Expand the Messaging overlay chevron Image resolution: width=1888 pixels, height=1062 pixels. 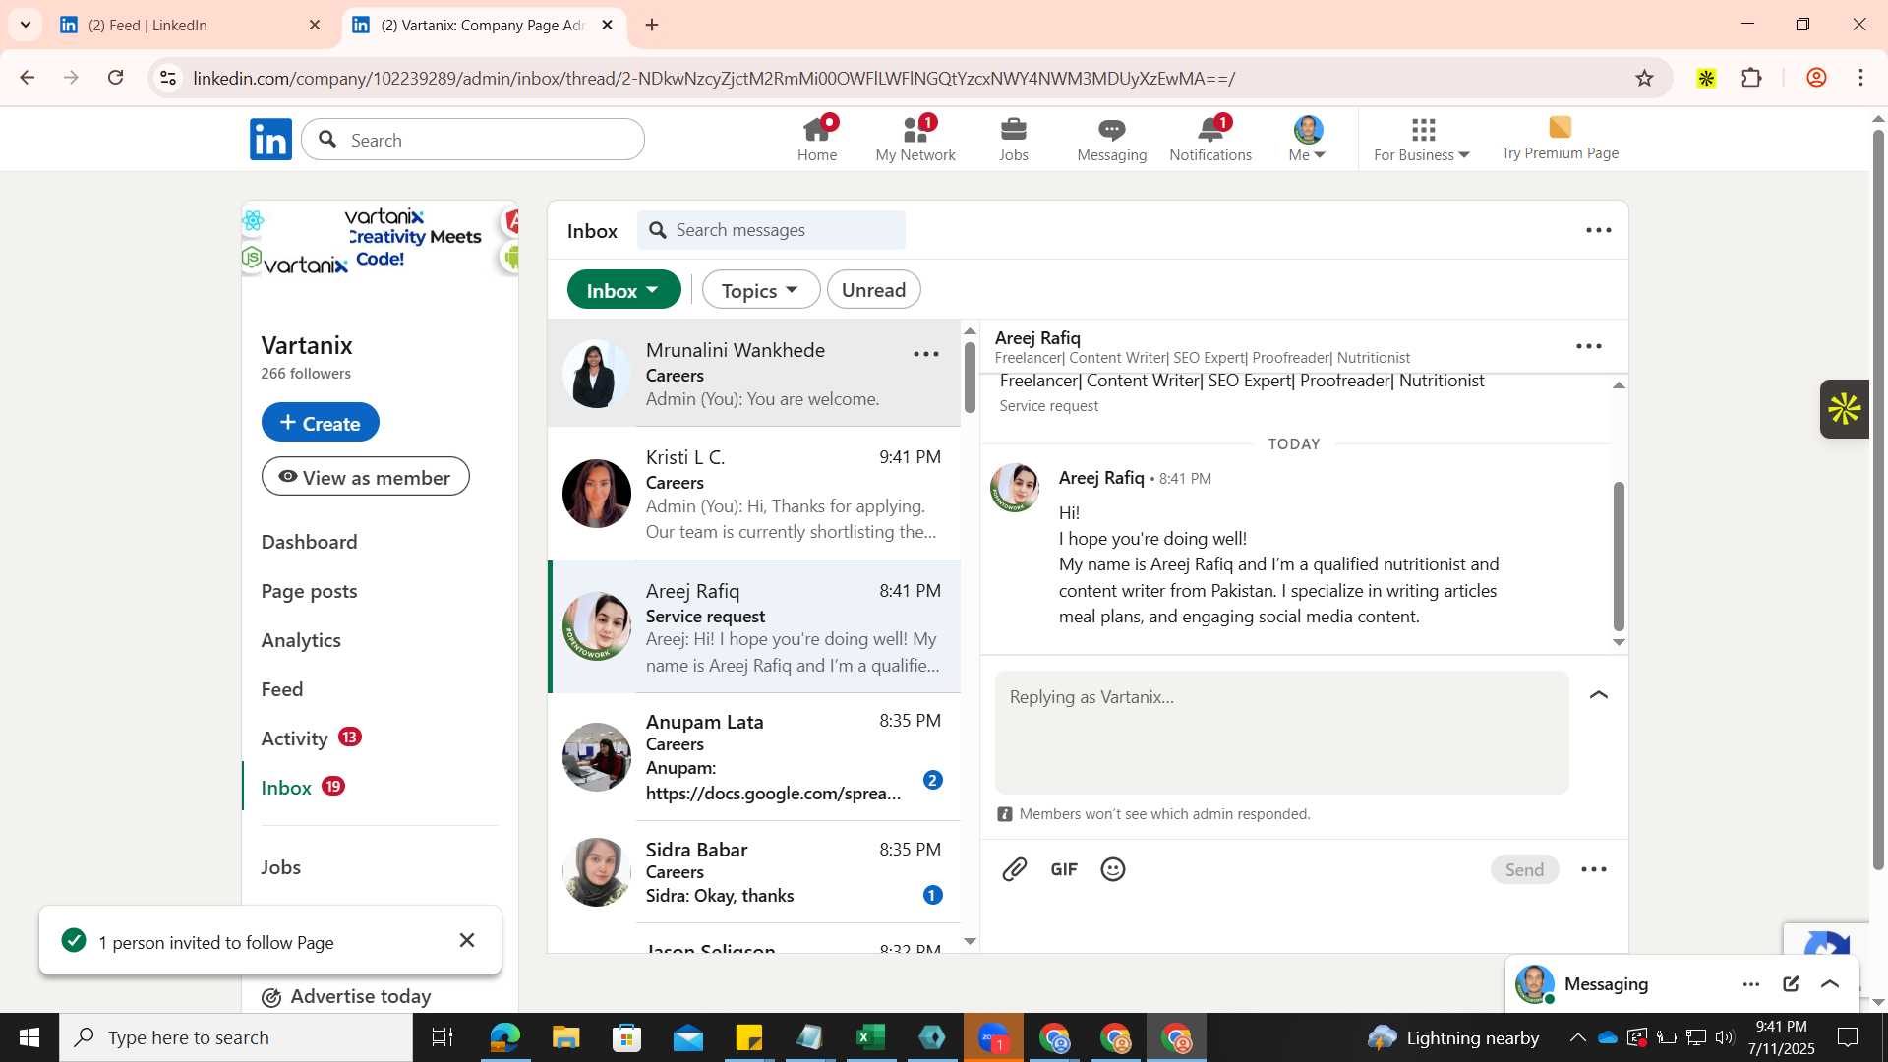[x=1830, y=984]
